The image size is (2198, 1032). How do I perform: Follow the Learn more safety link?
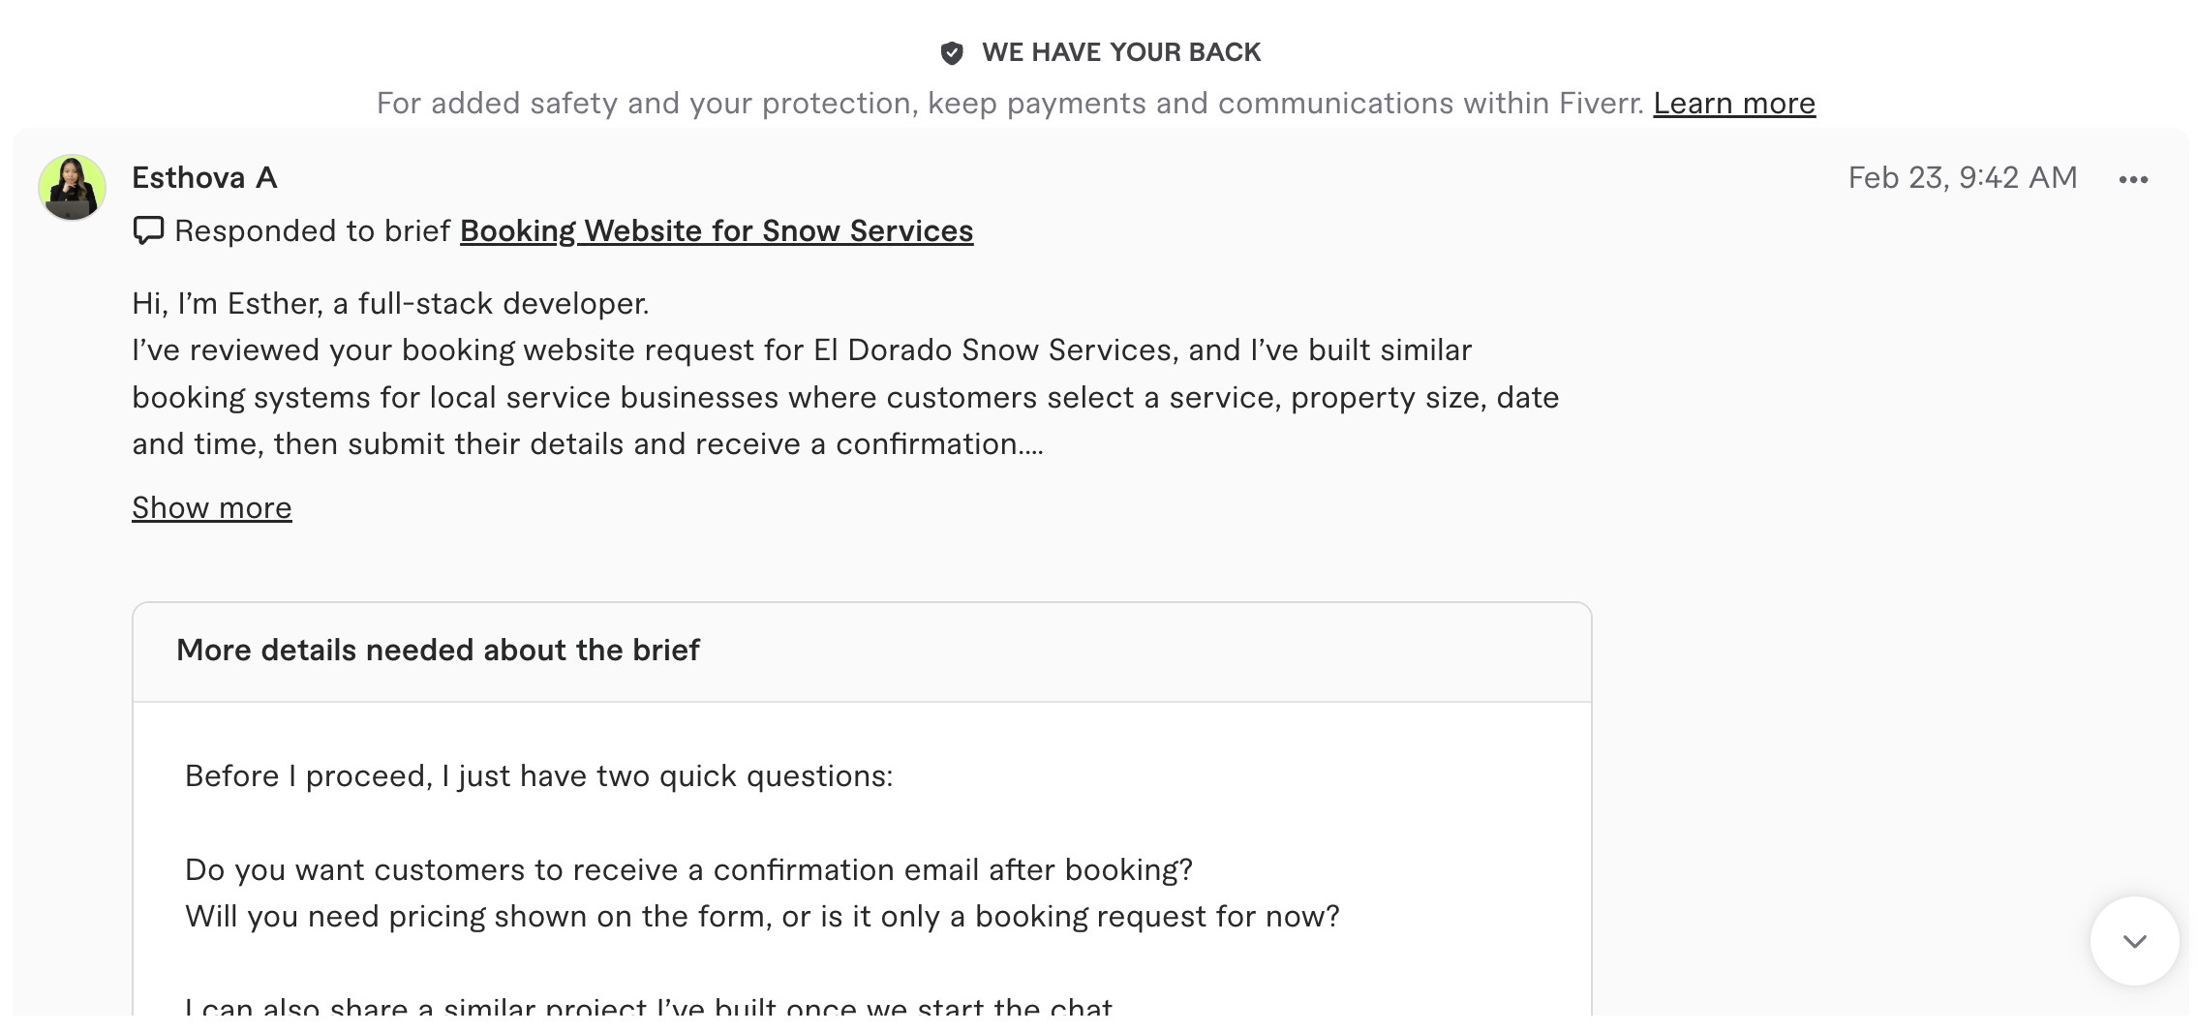tap(1733, 103)
